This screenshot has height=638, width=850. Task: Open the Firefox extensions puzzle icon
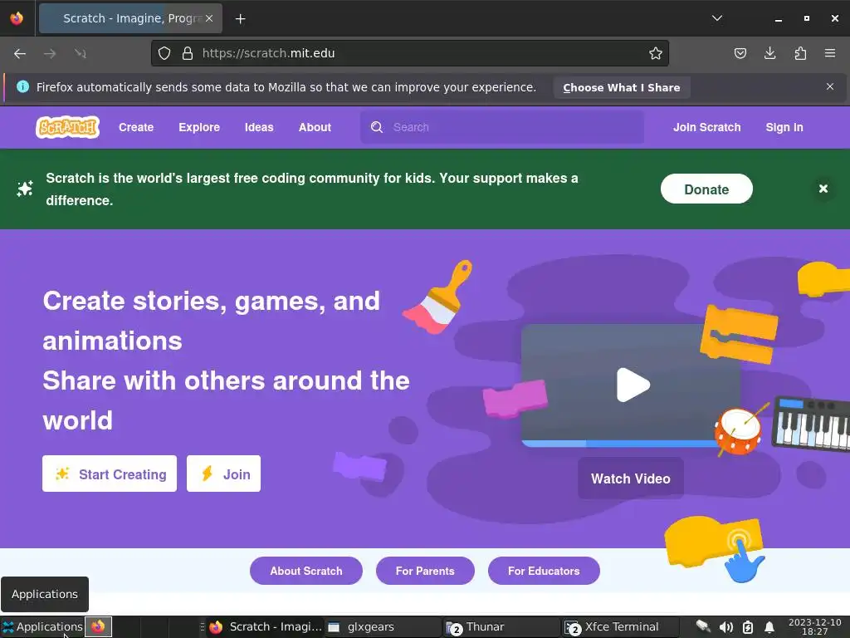[800, 53]
